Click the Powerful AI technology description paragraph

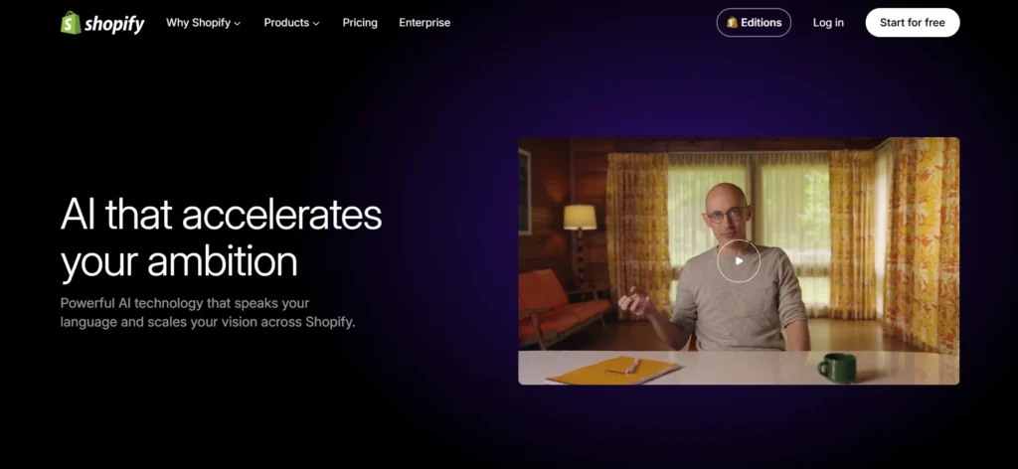[x=208, y=313]
